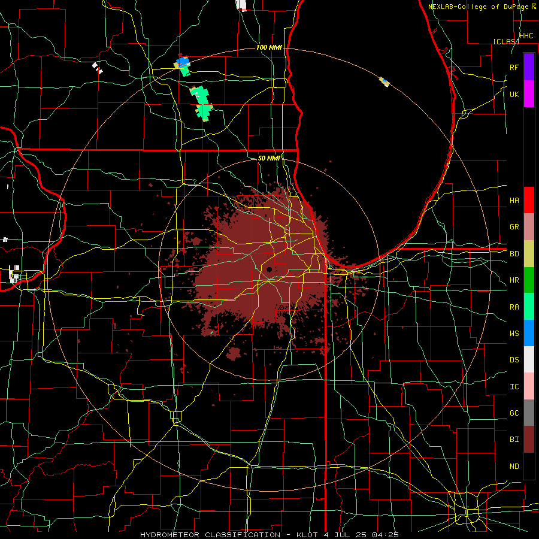Pick the mint green RA legend swatch
This screenshot has height=539, width=539.
coord(529,306)
